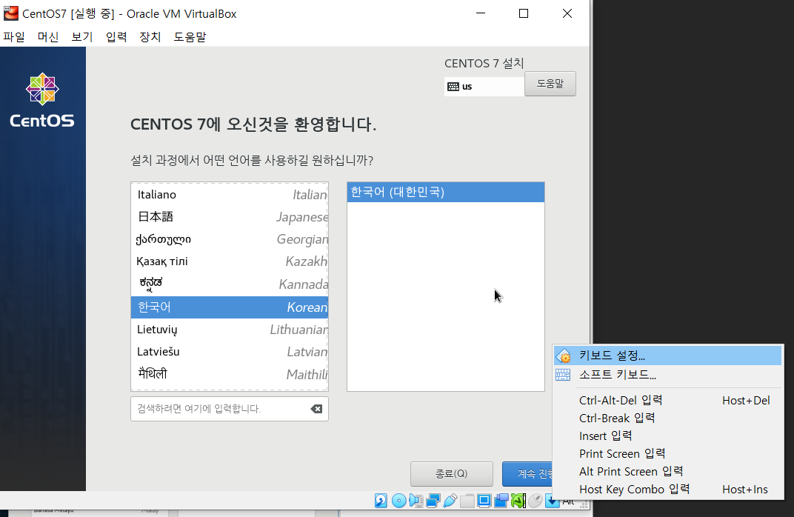The image size is (794, 517).
Task: Select Alt Print Screen 입력 menu entry
Action: (x=667, y=471)
